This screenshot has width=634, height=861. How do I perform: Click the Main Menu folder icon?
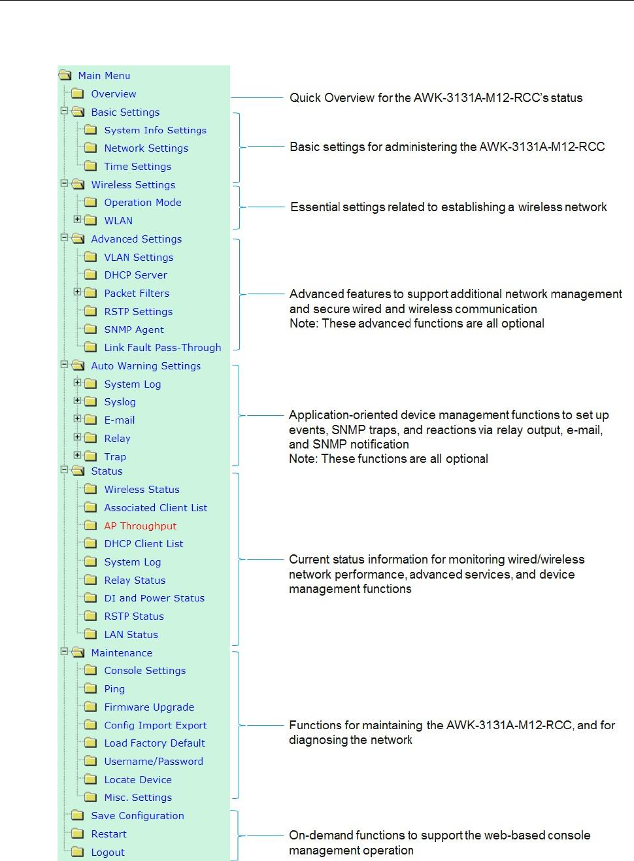pos(65,75)
